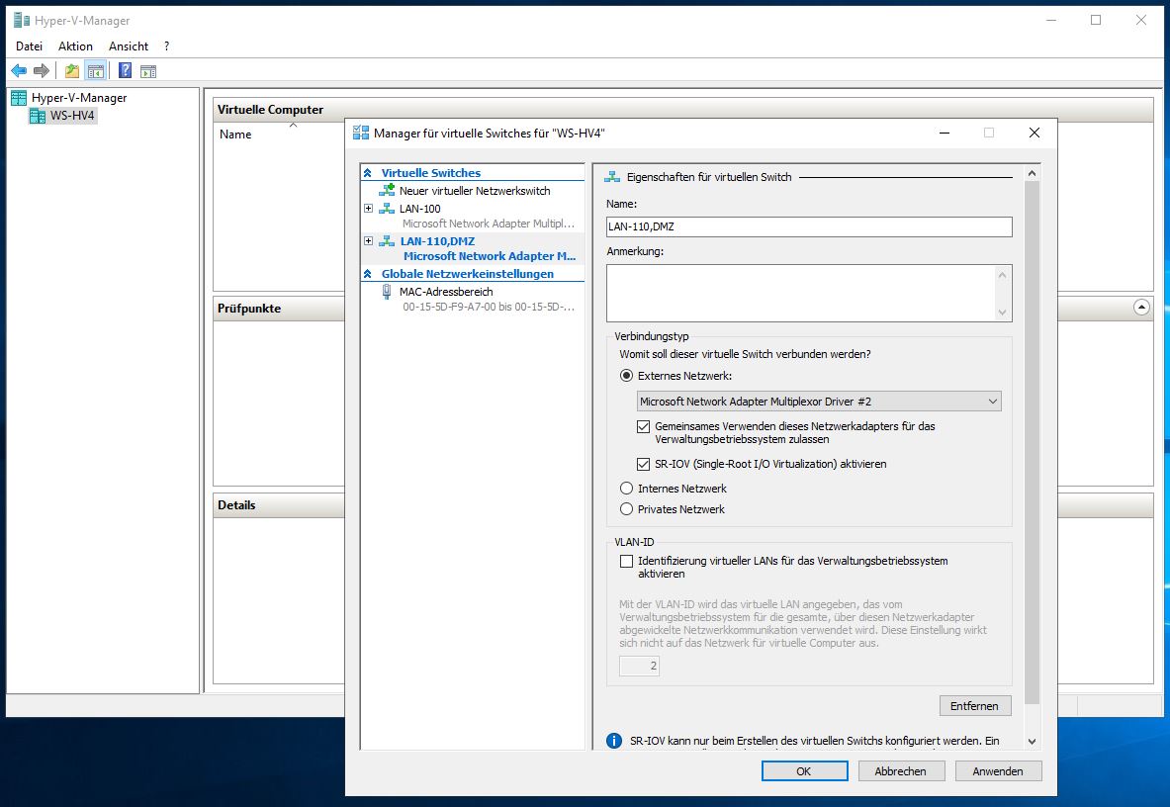The image size is (1170, 807).
Task: Click '00-15-5D-F9-A7-00 bis 00-15-5D-...' text
Action: pos(489,307)
